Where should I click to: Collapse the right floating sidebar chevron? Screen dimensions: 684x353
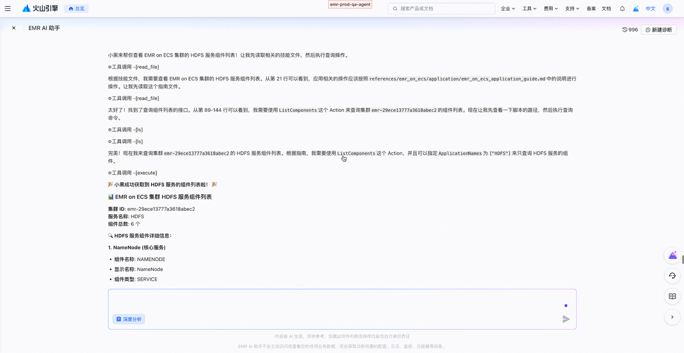point(672,317)
